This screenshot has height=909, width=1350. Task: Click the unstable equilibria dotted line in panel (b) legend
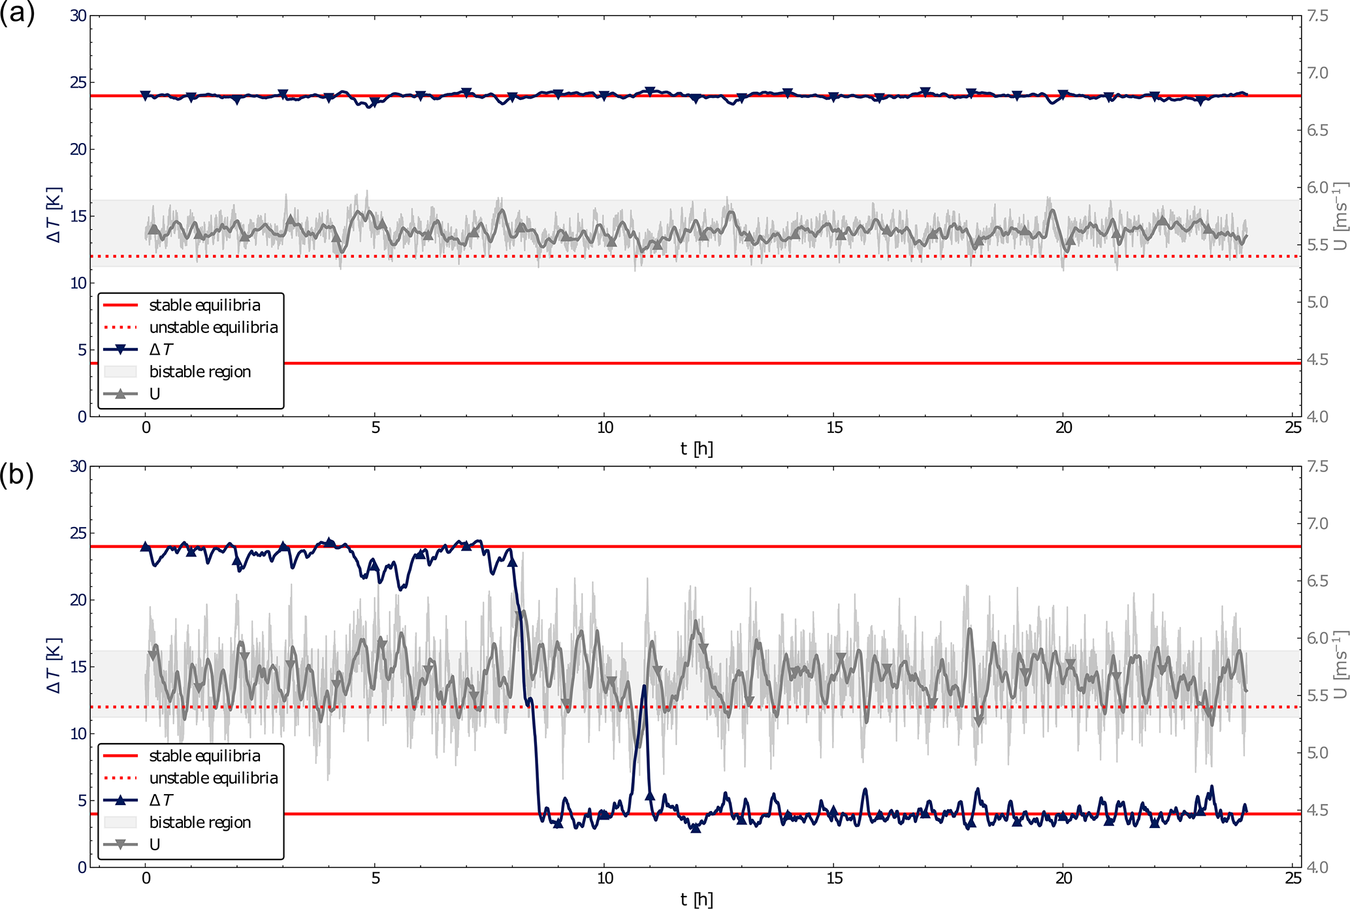click(x=120, y=778)
